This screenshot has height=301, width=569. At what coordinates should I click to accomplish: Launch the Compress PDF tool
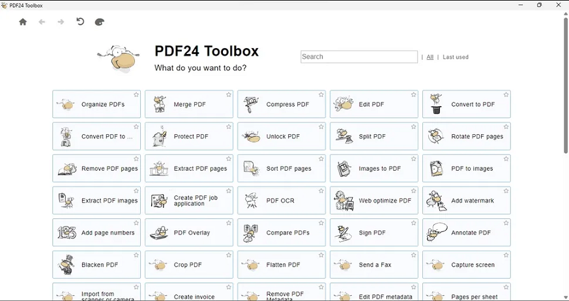(282, 104)
